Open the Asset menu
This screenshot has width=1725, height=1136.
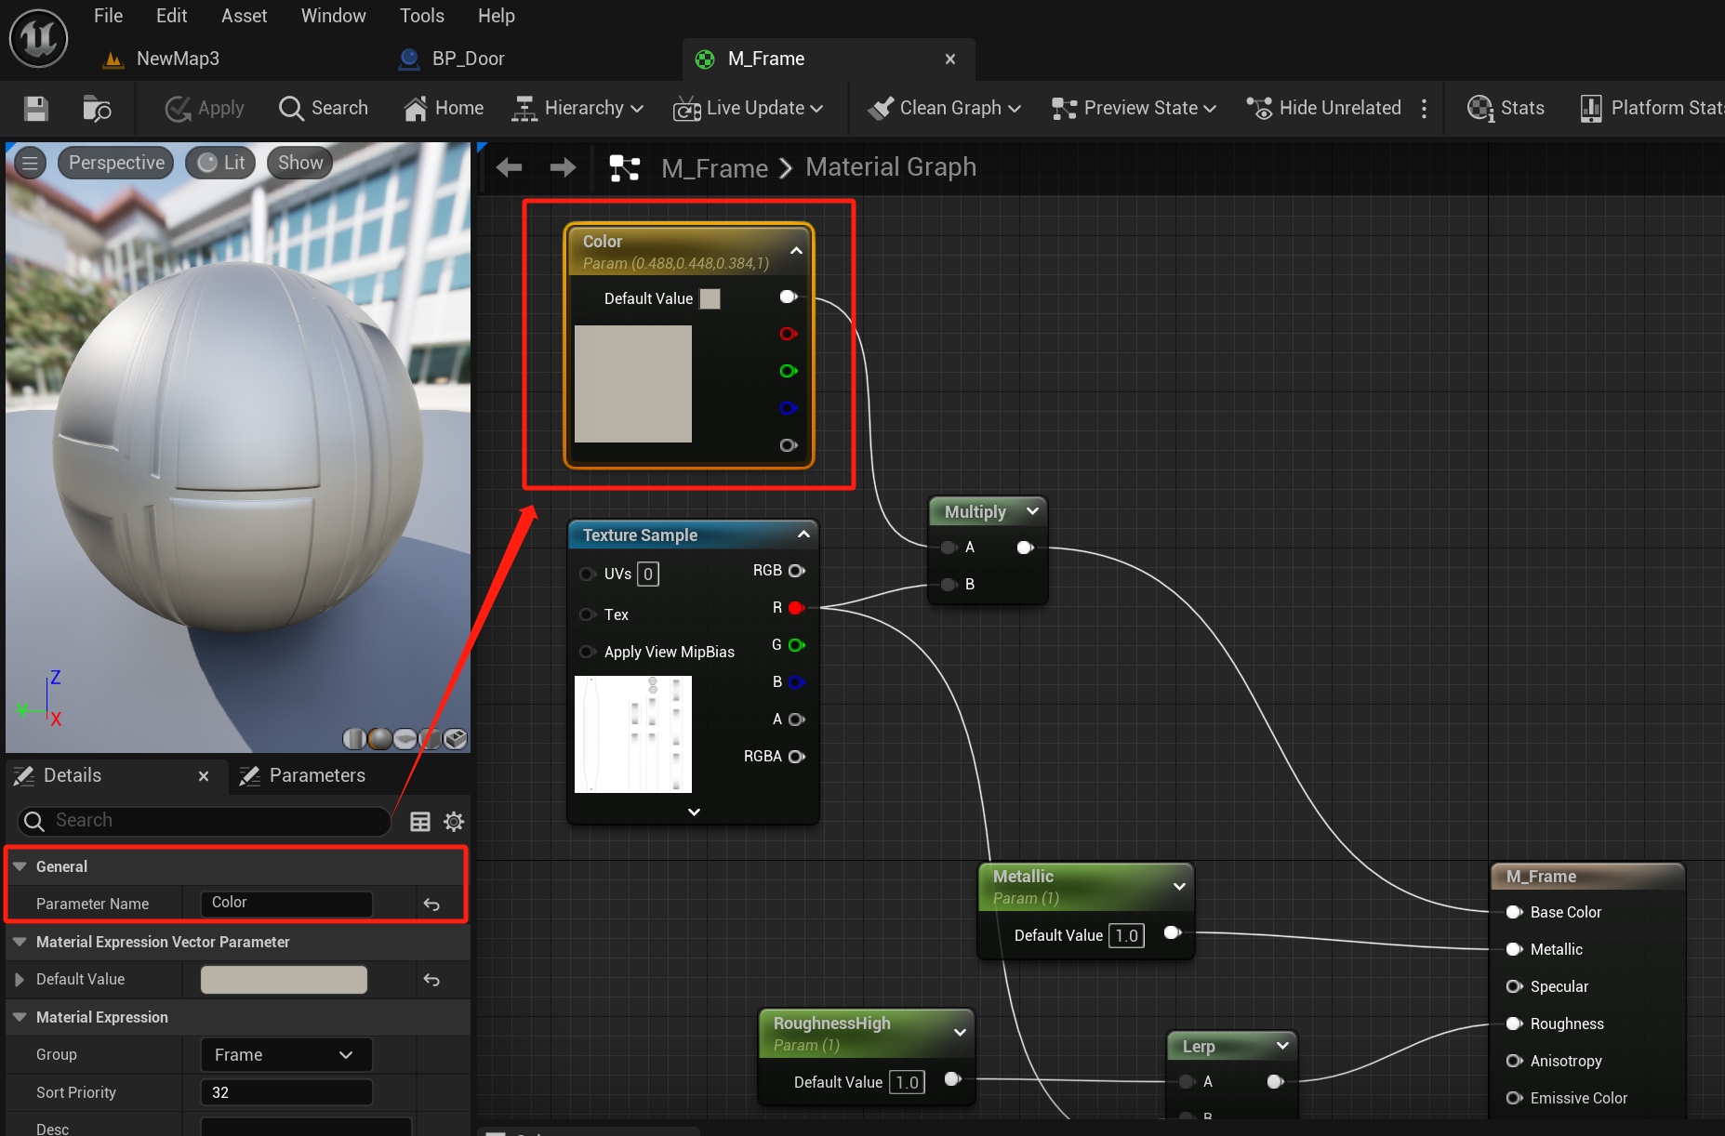tap(244, 16)
